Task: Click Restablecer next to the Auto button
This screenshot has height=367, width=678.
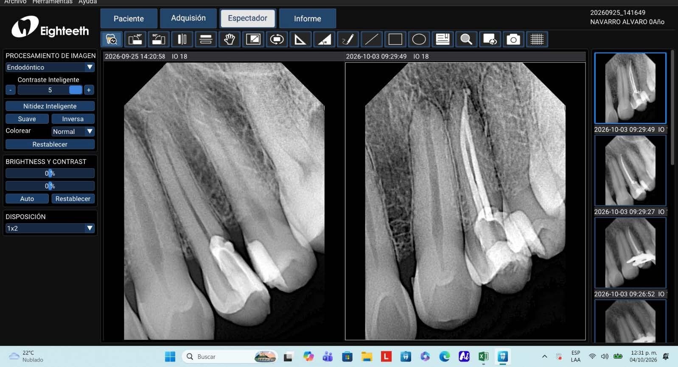Action: [x=73, y=198]
